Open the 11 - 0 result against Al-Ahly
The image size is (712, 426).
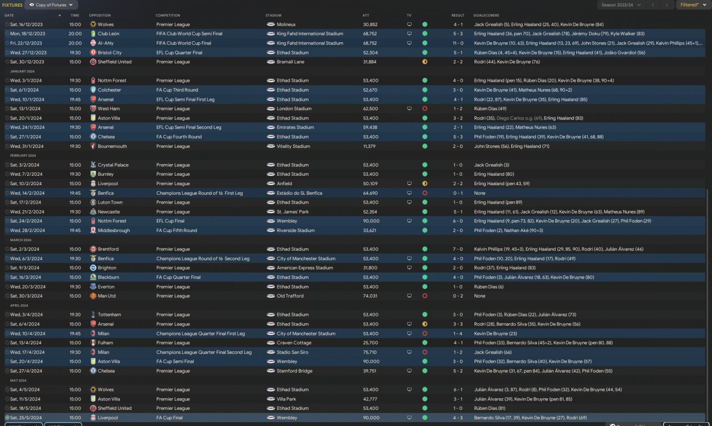tap(458, 43)
